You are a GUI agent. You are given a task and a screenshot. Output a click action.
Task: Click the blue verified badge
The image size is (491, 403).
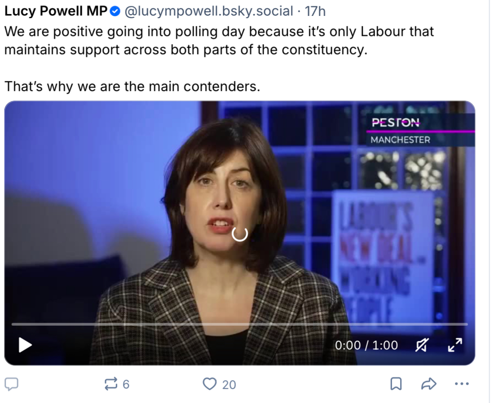115,12
